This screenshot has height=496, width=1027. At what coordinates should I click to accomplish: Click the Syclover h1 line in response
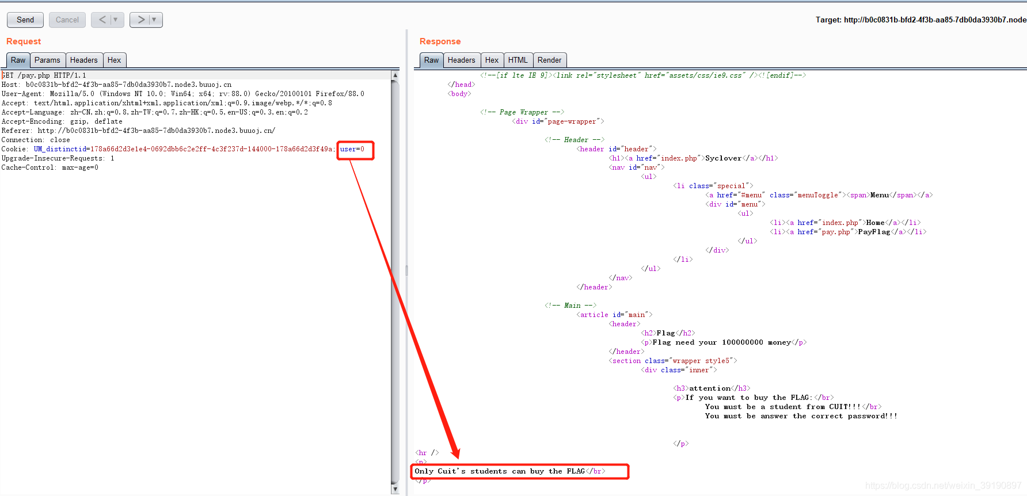[x=693, y=158]
